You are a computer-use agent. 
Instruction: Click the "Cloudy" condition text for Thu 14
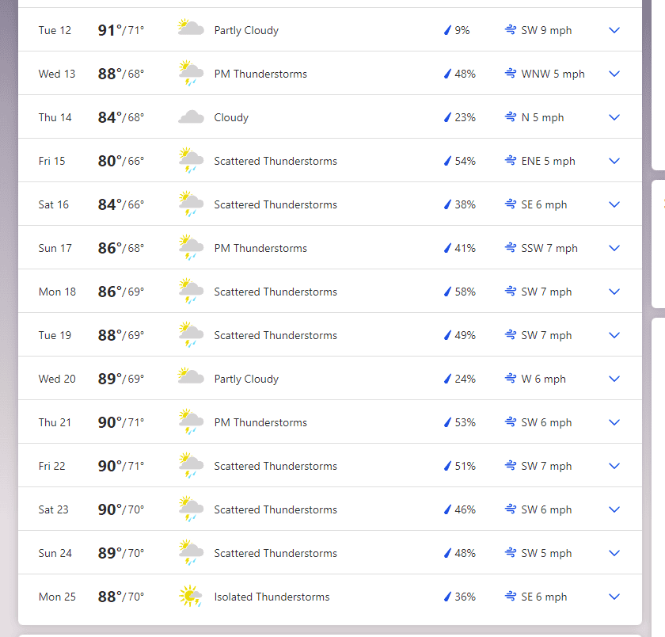point(231,117)
